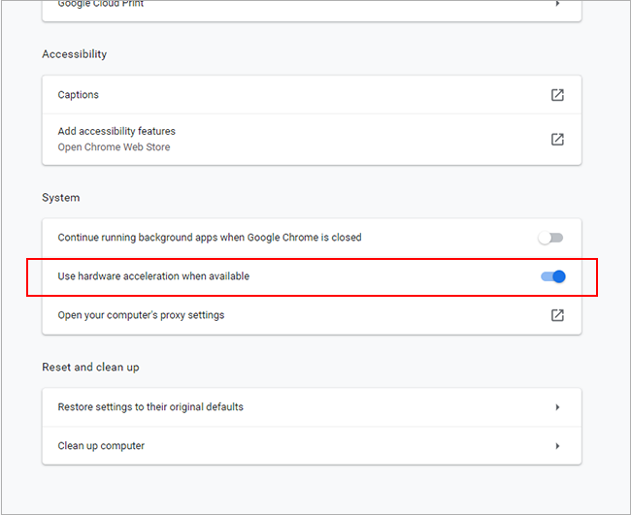Launch proxy settings via the external link icon

pos(557,315)
